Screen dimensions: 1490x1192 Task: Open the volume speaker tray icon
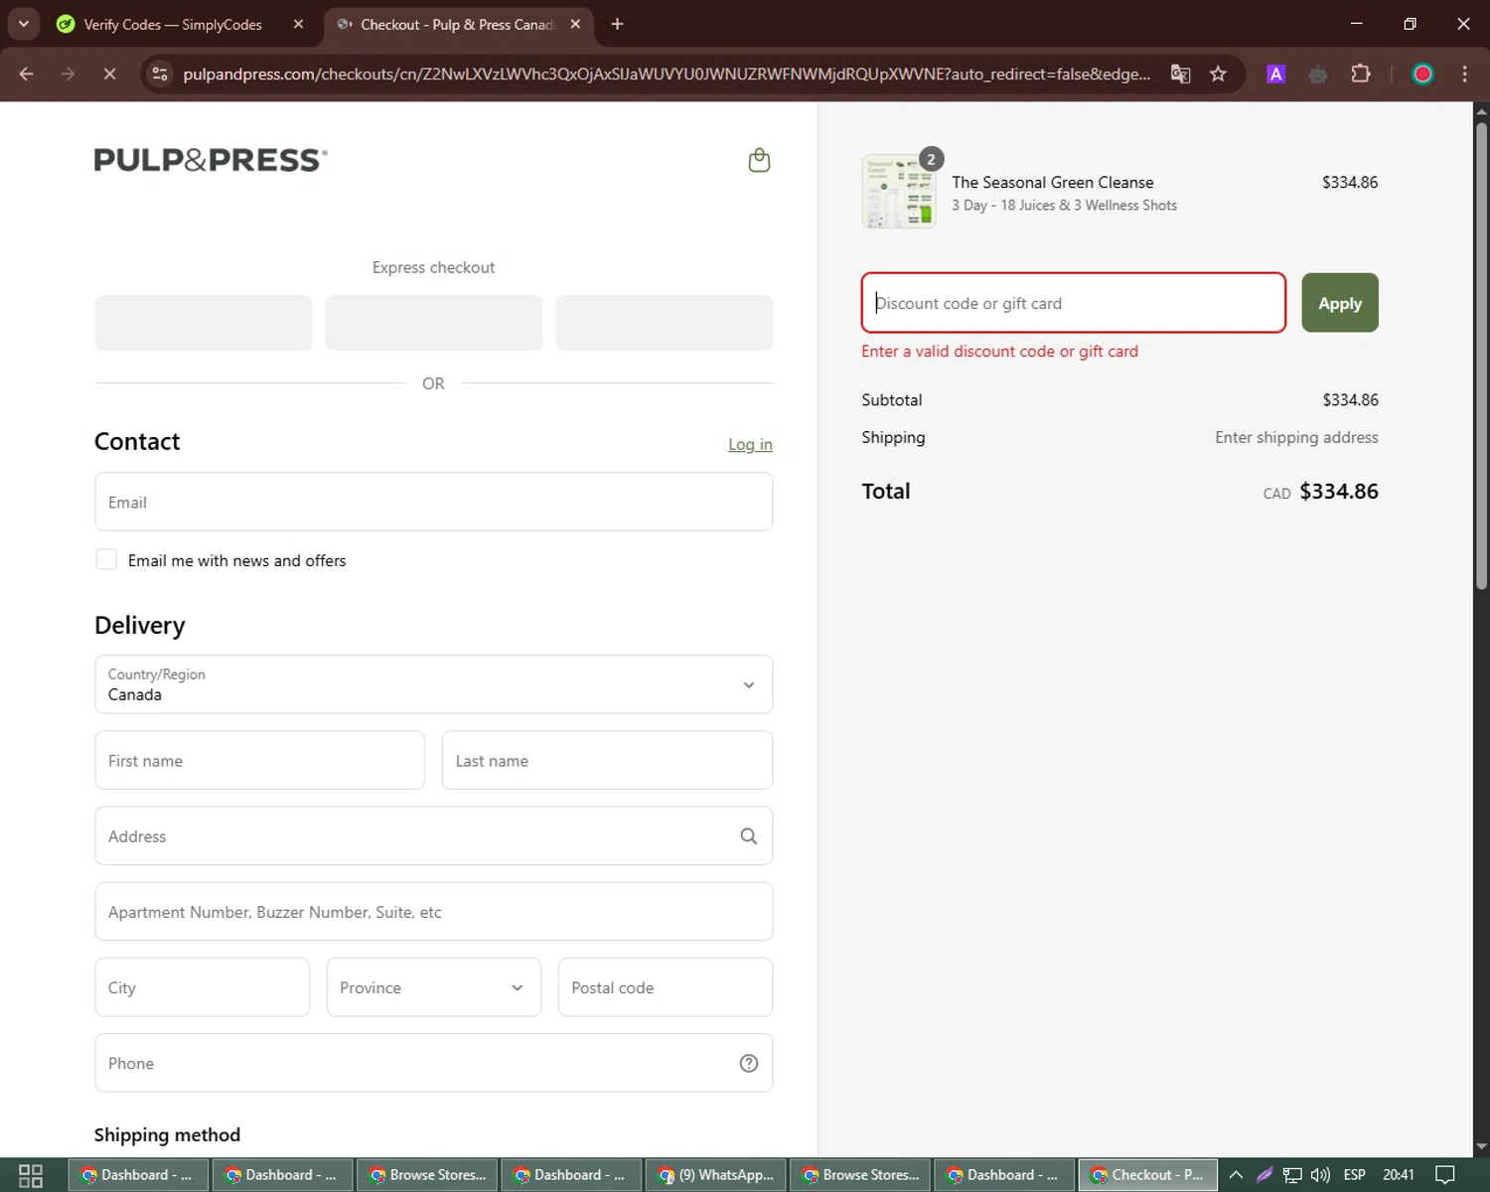coord(1320,1175)
